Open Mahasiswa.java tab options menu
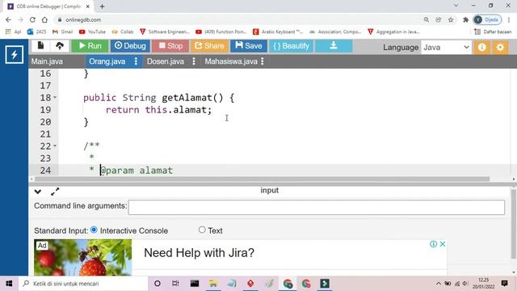The width and height of the screenshot is (517, 291). coord(263,61)
